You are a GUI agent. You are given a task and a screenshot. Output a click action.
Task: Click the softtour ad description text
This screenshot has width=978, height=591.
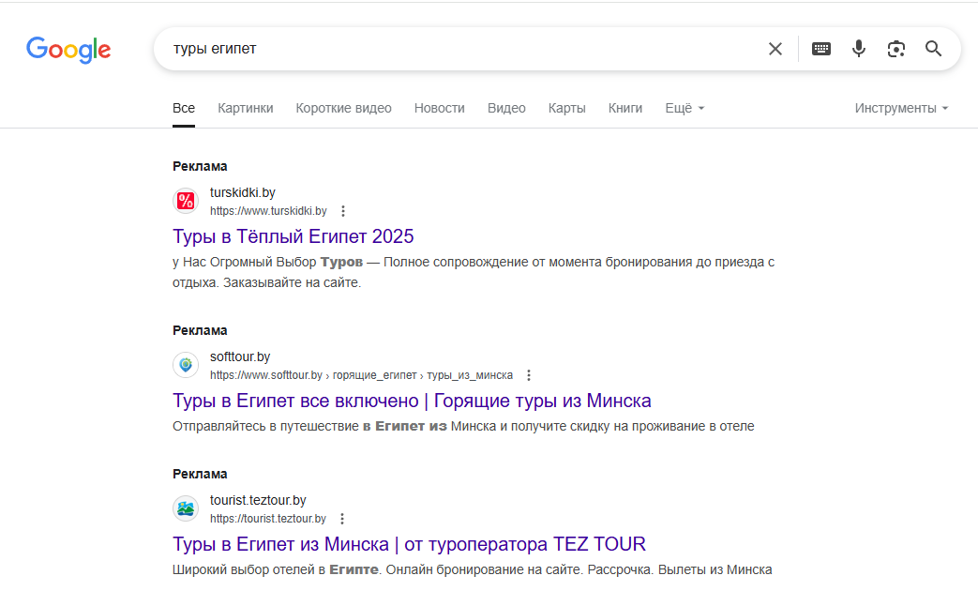click(463, 426)
